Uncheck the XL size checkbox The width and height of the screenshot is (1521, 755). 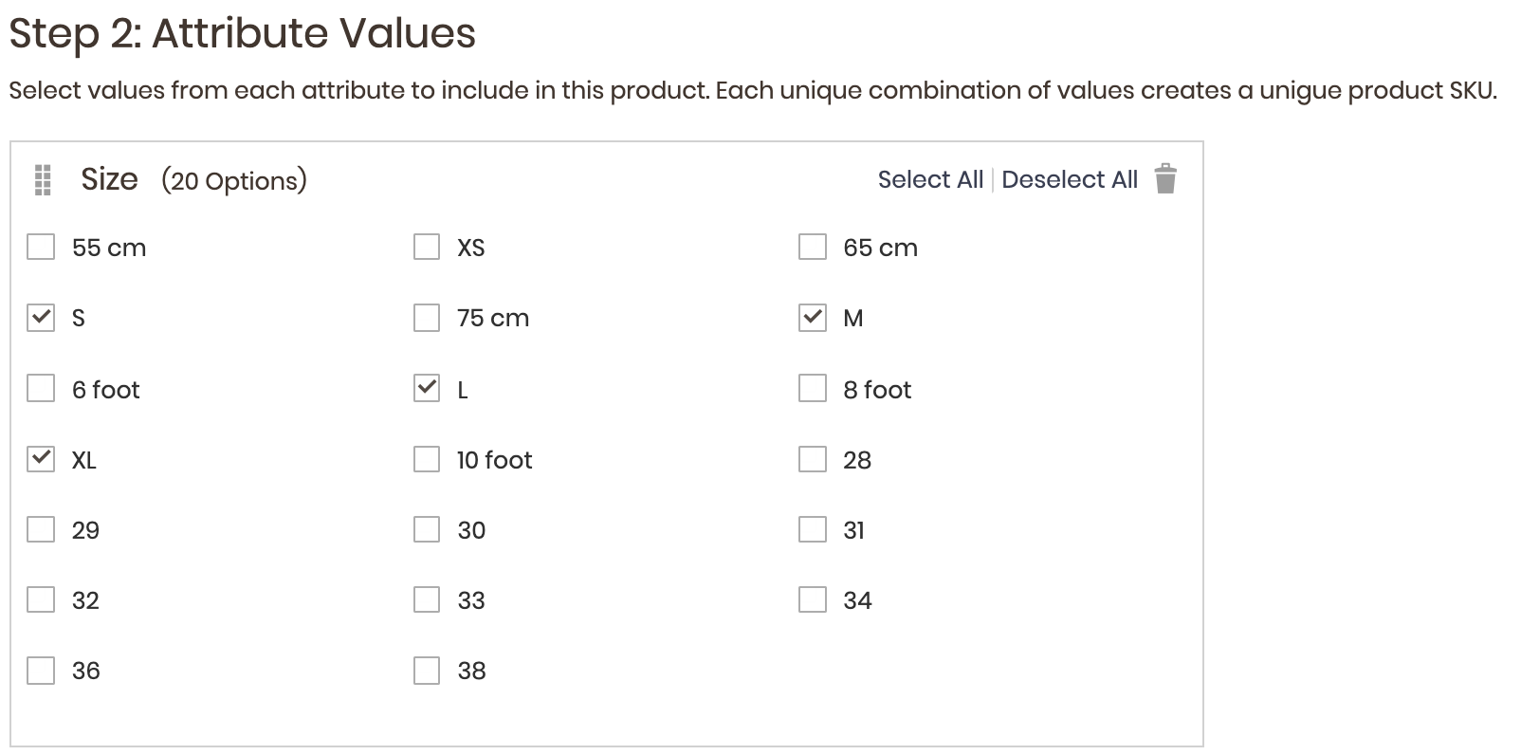[41, 459]
